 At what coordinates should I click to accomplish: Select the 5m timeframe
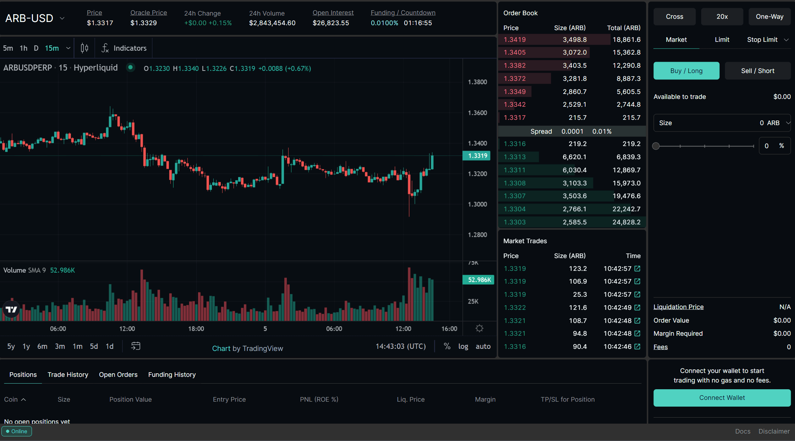click(8, 48)
